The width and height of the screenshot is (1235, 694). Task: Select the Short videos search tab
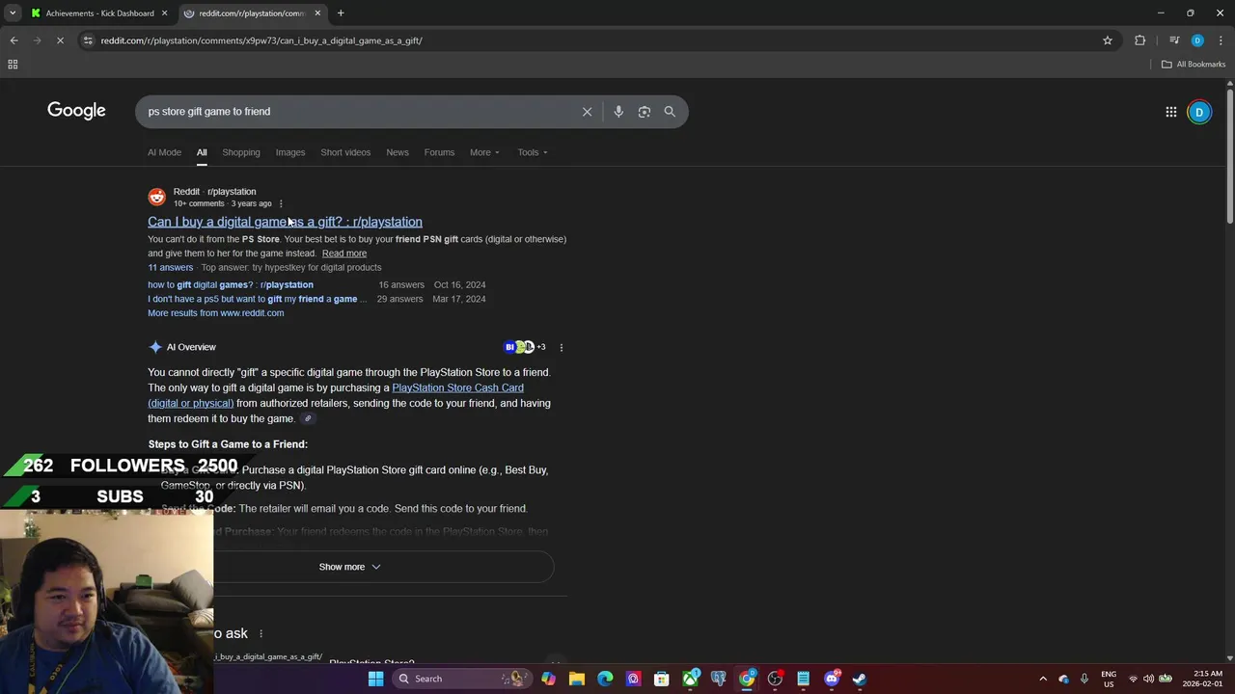click(x=345, y=152)
